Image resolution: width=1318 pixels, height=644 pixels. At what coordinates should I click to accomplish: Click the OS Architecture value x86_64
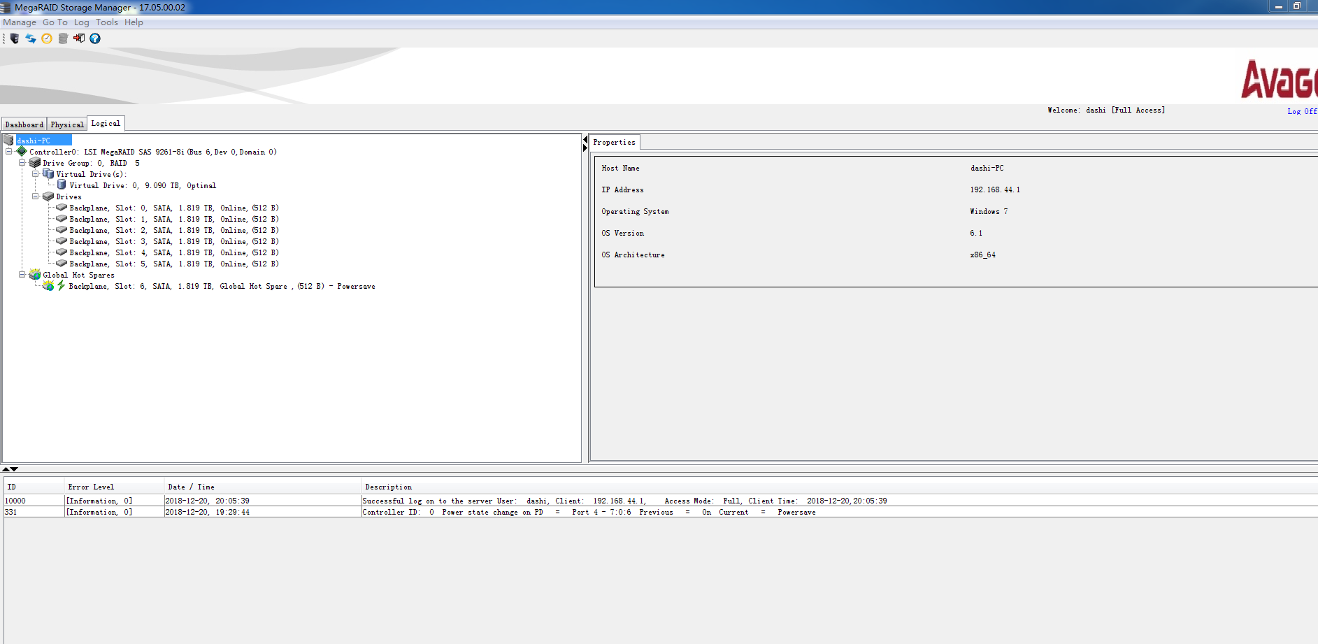click(x=982, y=255)
